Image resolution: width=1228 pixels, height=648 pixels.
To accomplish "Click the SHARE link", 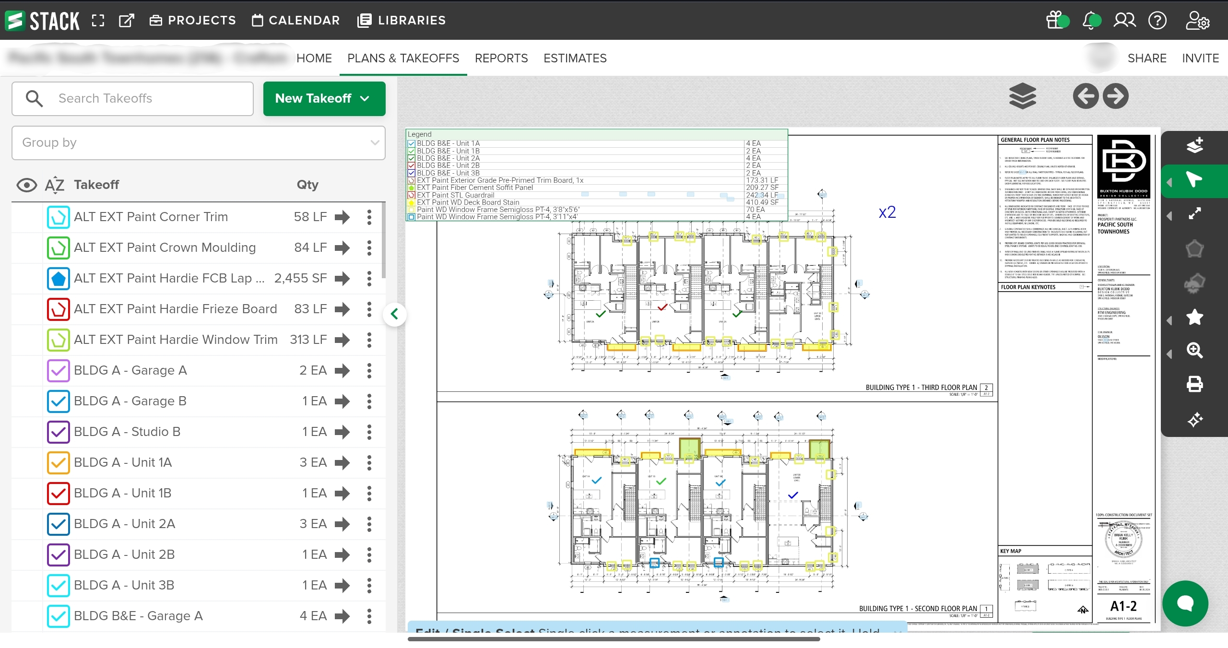I will (1146, 58).
